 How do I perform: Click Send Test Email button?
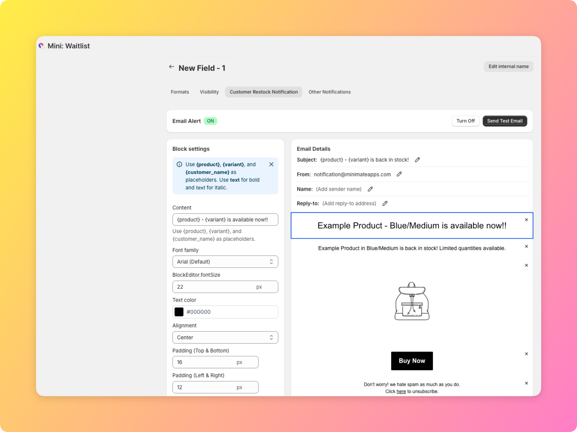505,121
